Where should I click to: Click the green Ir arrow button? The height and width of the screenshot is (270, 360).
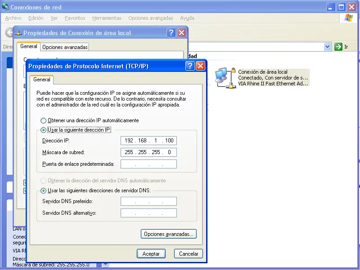(338, 47)
